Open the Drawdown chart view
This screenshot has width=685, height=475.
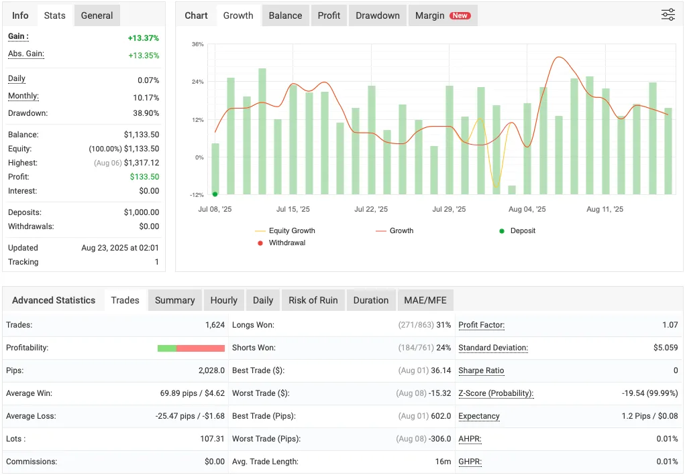377,15
